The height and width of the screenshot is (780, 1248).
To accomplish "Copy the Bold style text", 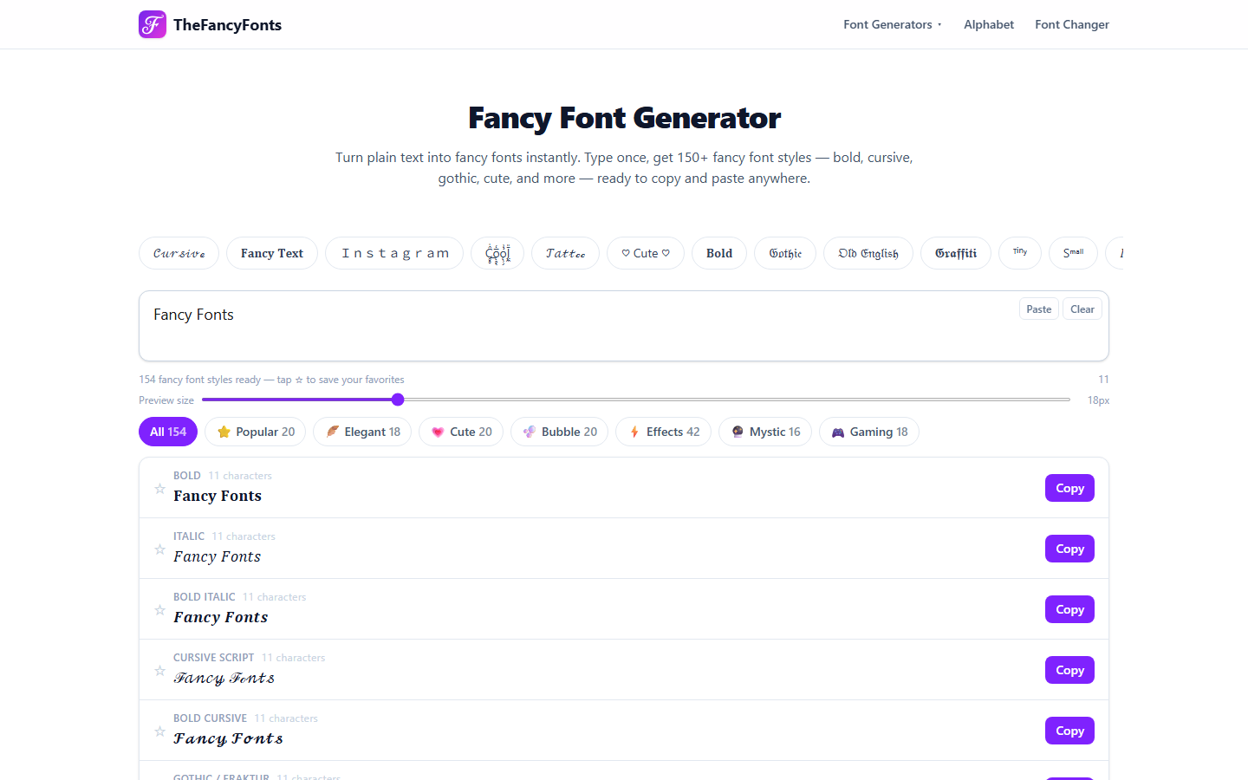I will click(x=1069, y=488).
